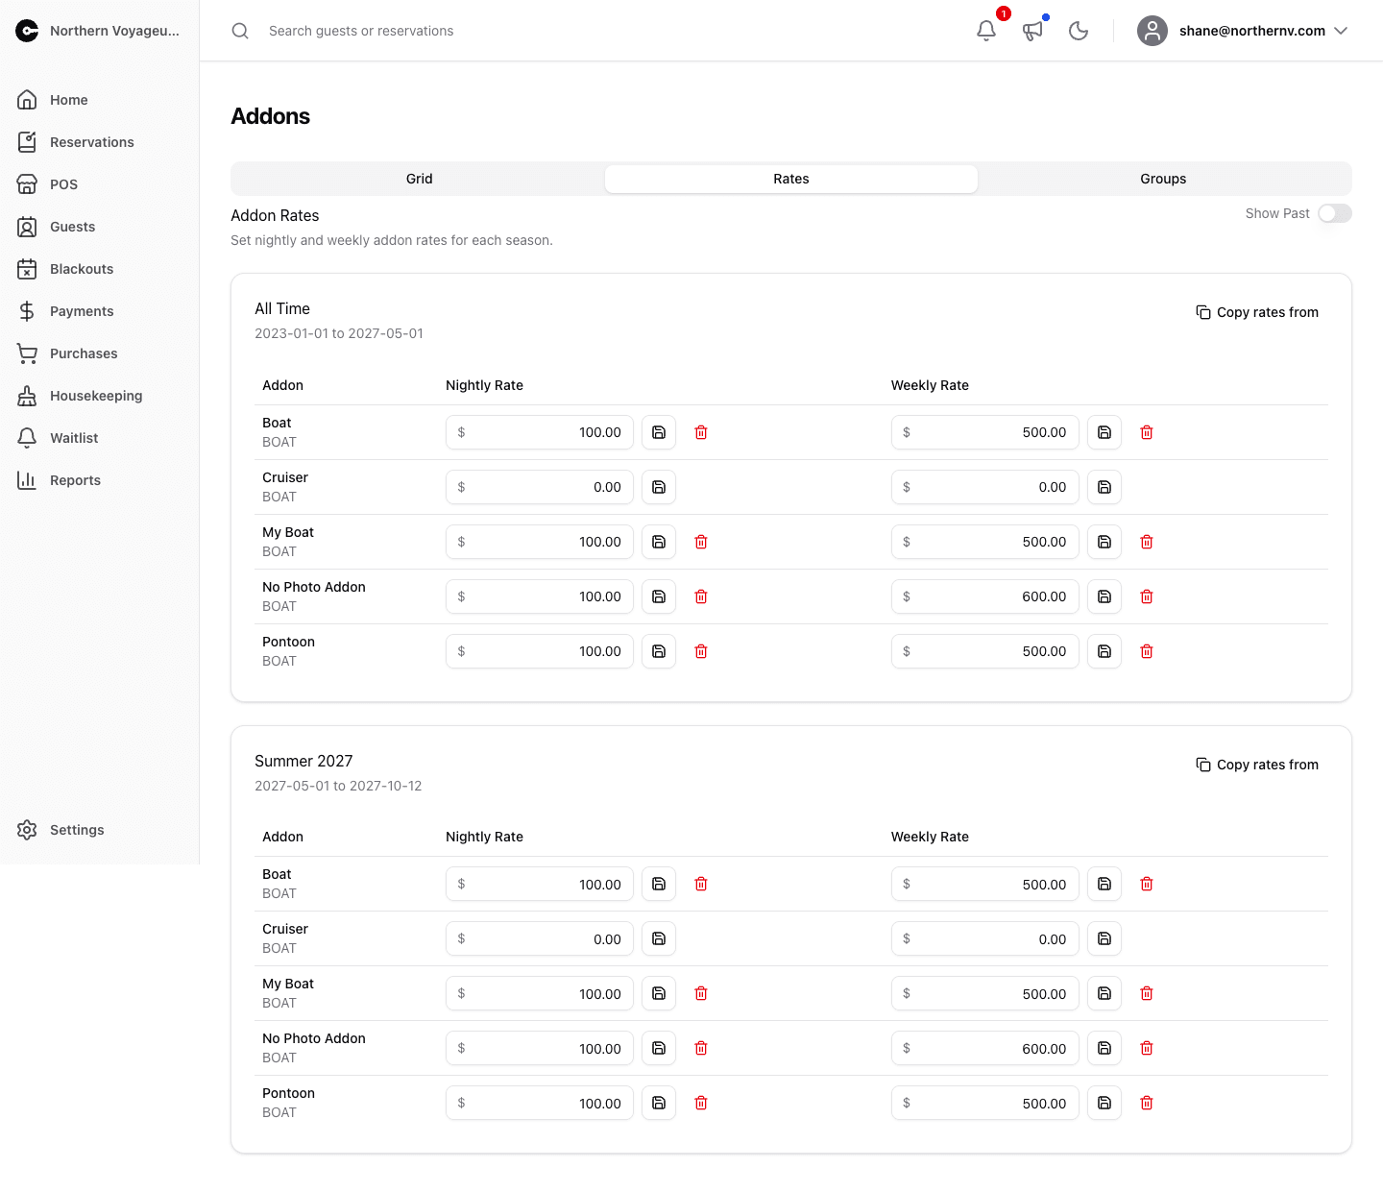Switch to the Grid tab

(x=419, y=179)
